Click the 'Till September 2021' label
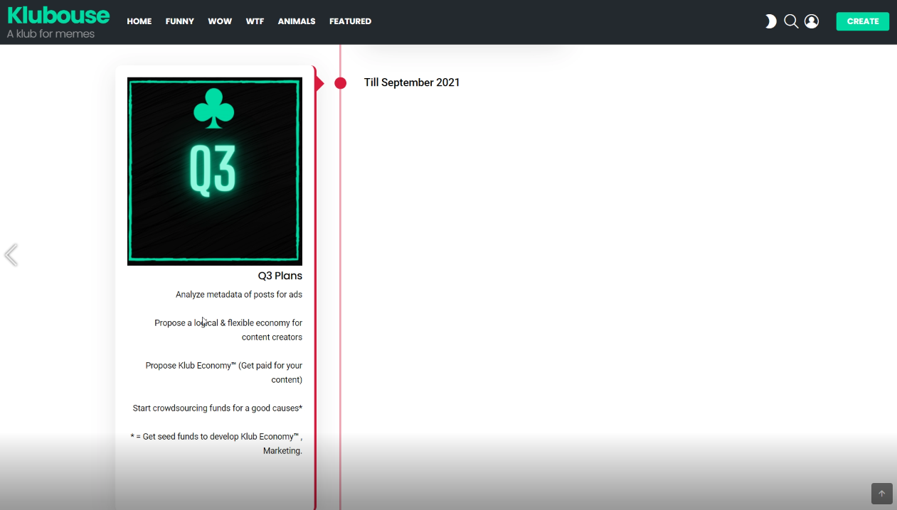This screenshot has width=897, height=510. point(412,82)
